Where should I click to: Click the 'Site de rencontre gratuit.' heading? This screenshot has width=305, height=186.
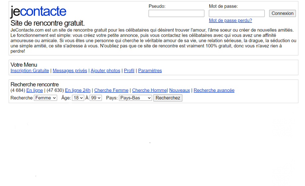48,23
